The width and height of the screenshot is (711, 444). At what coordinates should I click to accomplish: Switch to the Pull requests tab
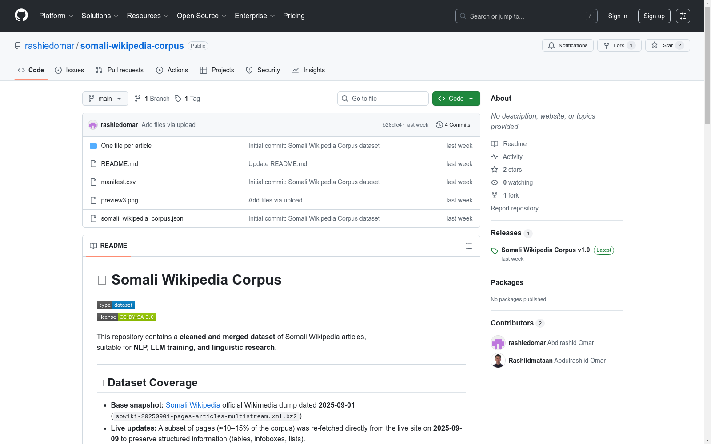120,70
